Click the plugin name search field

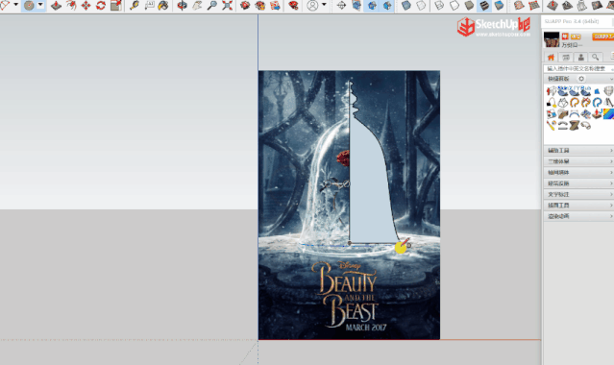point(578,68)
